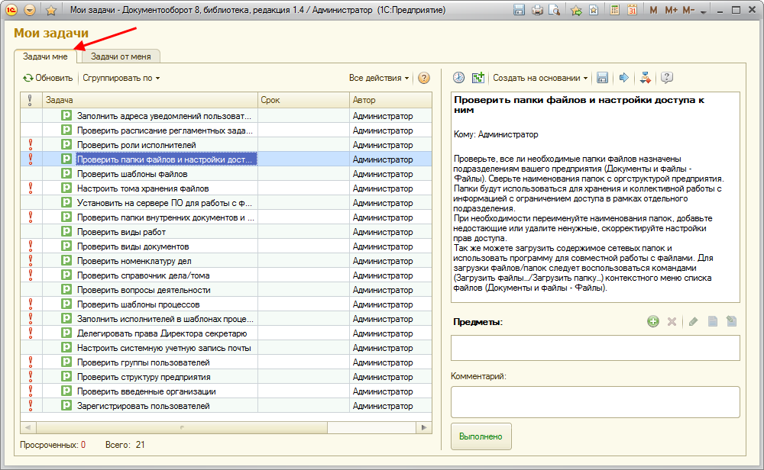The image size is (764, 470).
Task: Click the 'Выполнено' button
Action: 481,436
